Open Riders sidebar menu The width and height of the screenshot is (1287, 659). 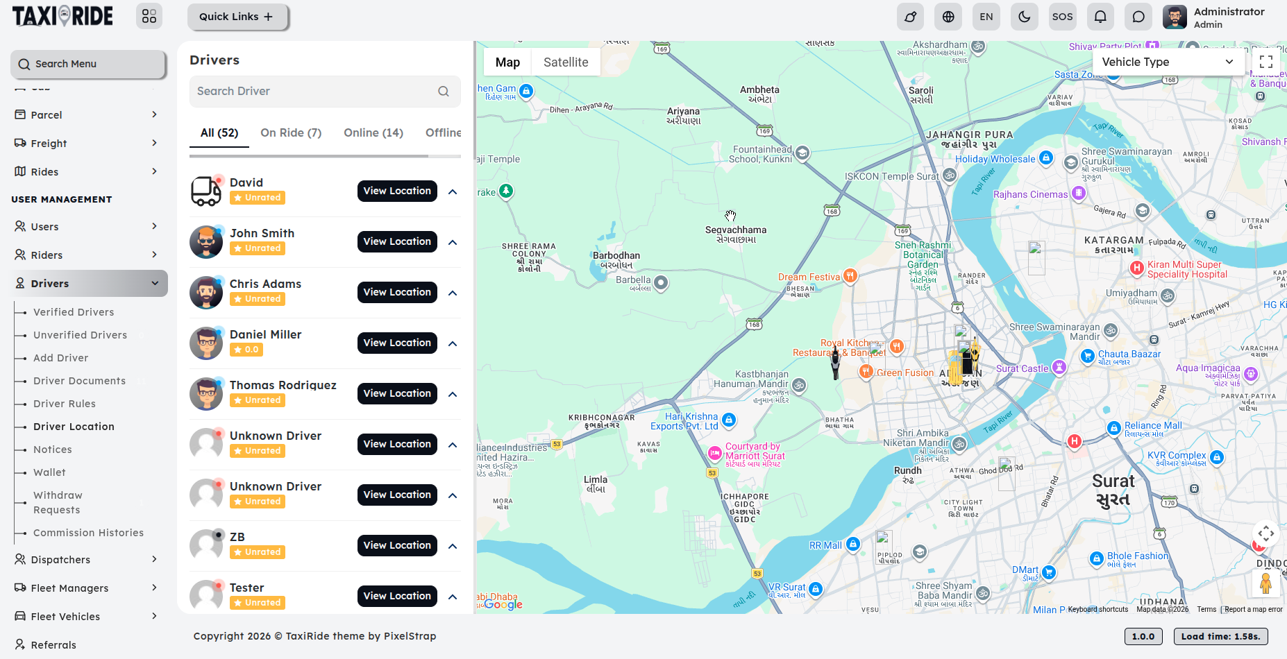(x=88, y=255)
